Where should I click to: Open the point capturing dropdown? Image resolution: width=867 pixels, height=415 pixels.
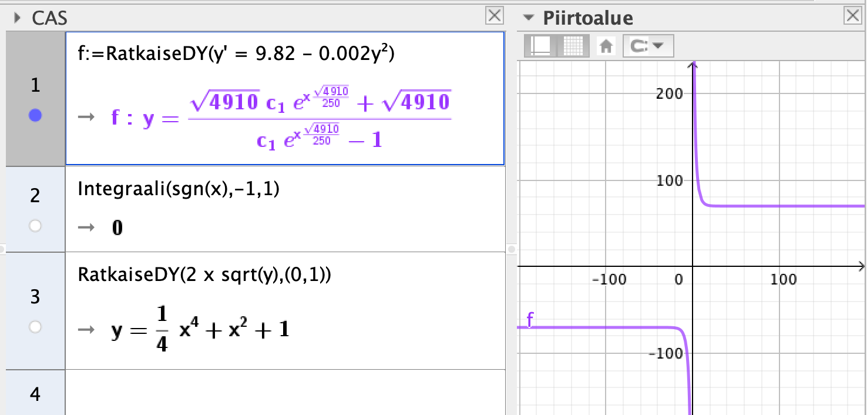[650, 46]
